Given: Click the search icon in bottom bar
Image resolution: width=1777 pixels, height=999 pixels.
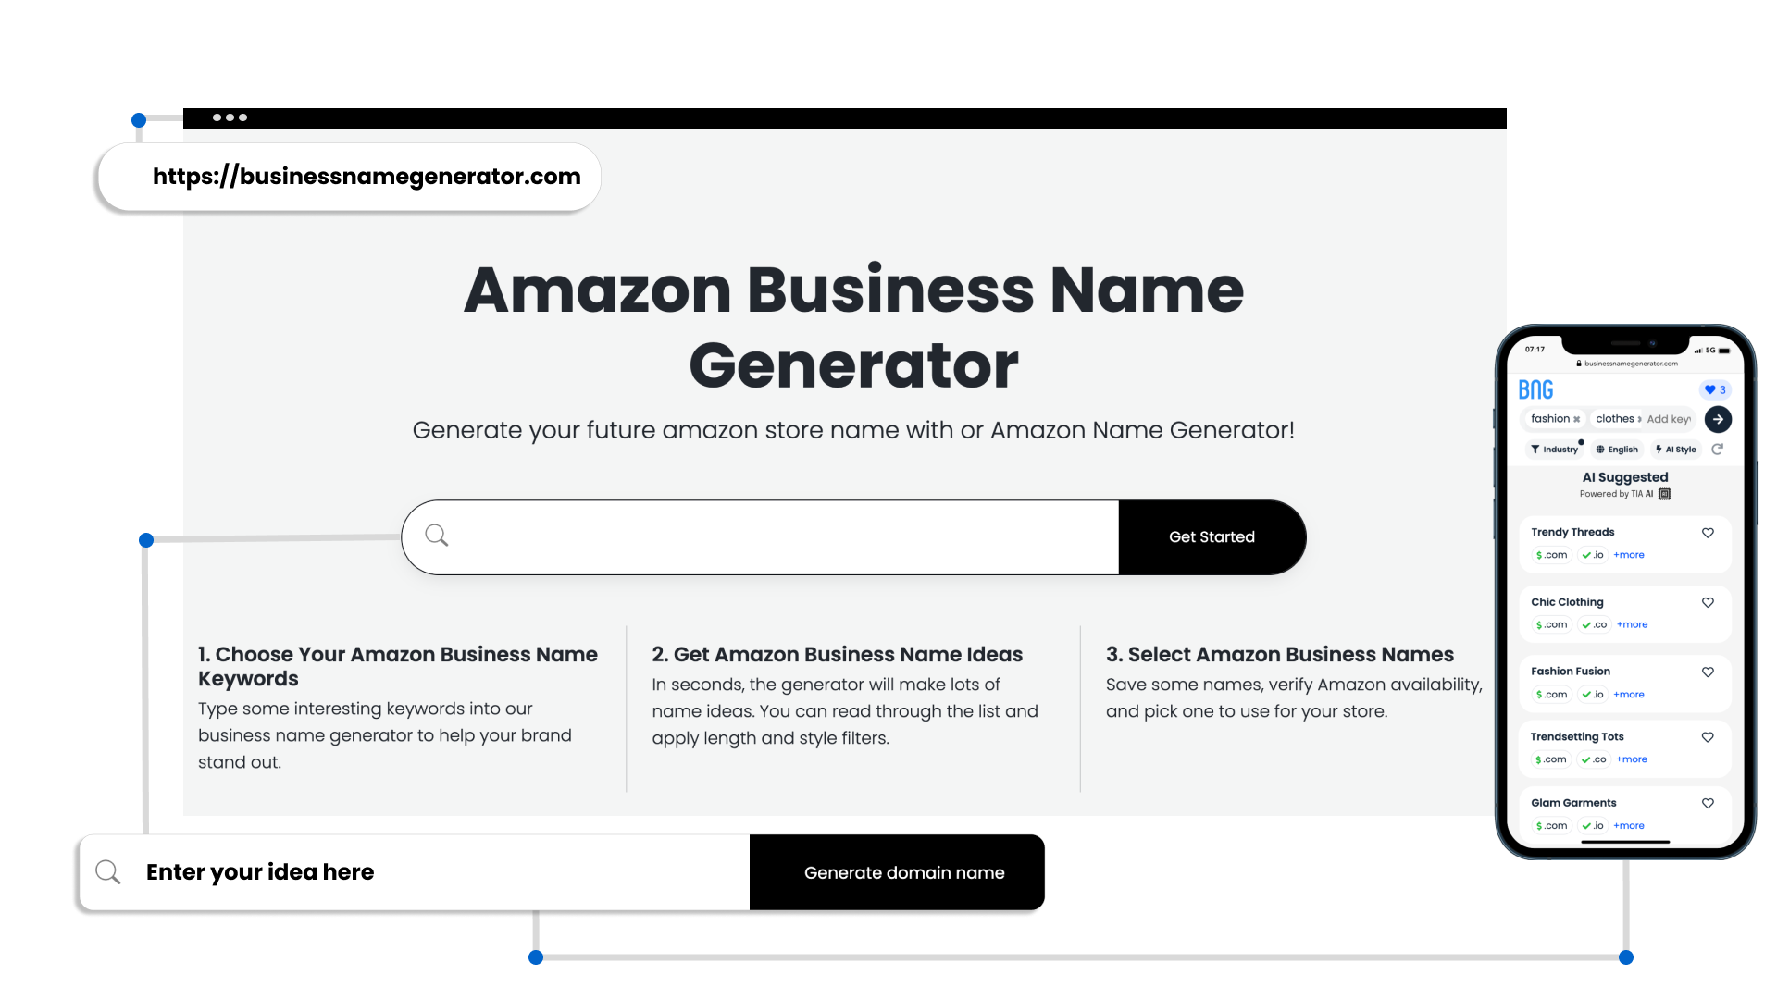Looking at the screenshot, I should click(x=108, y=871).
